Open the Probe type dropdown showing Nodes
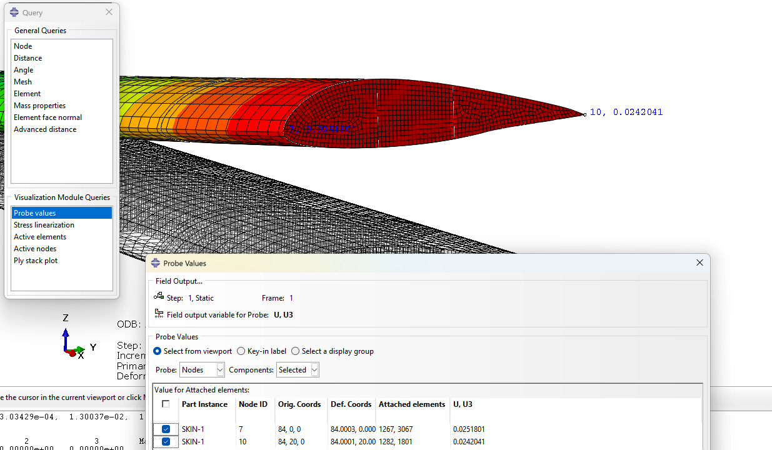The image size is (772, 450). (x=202, y=370)
